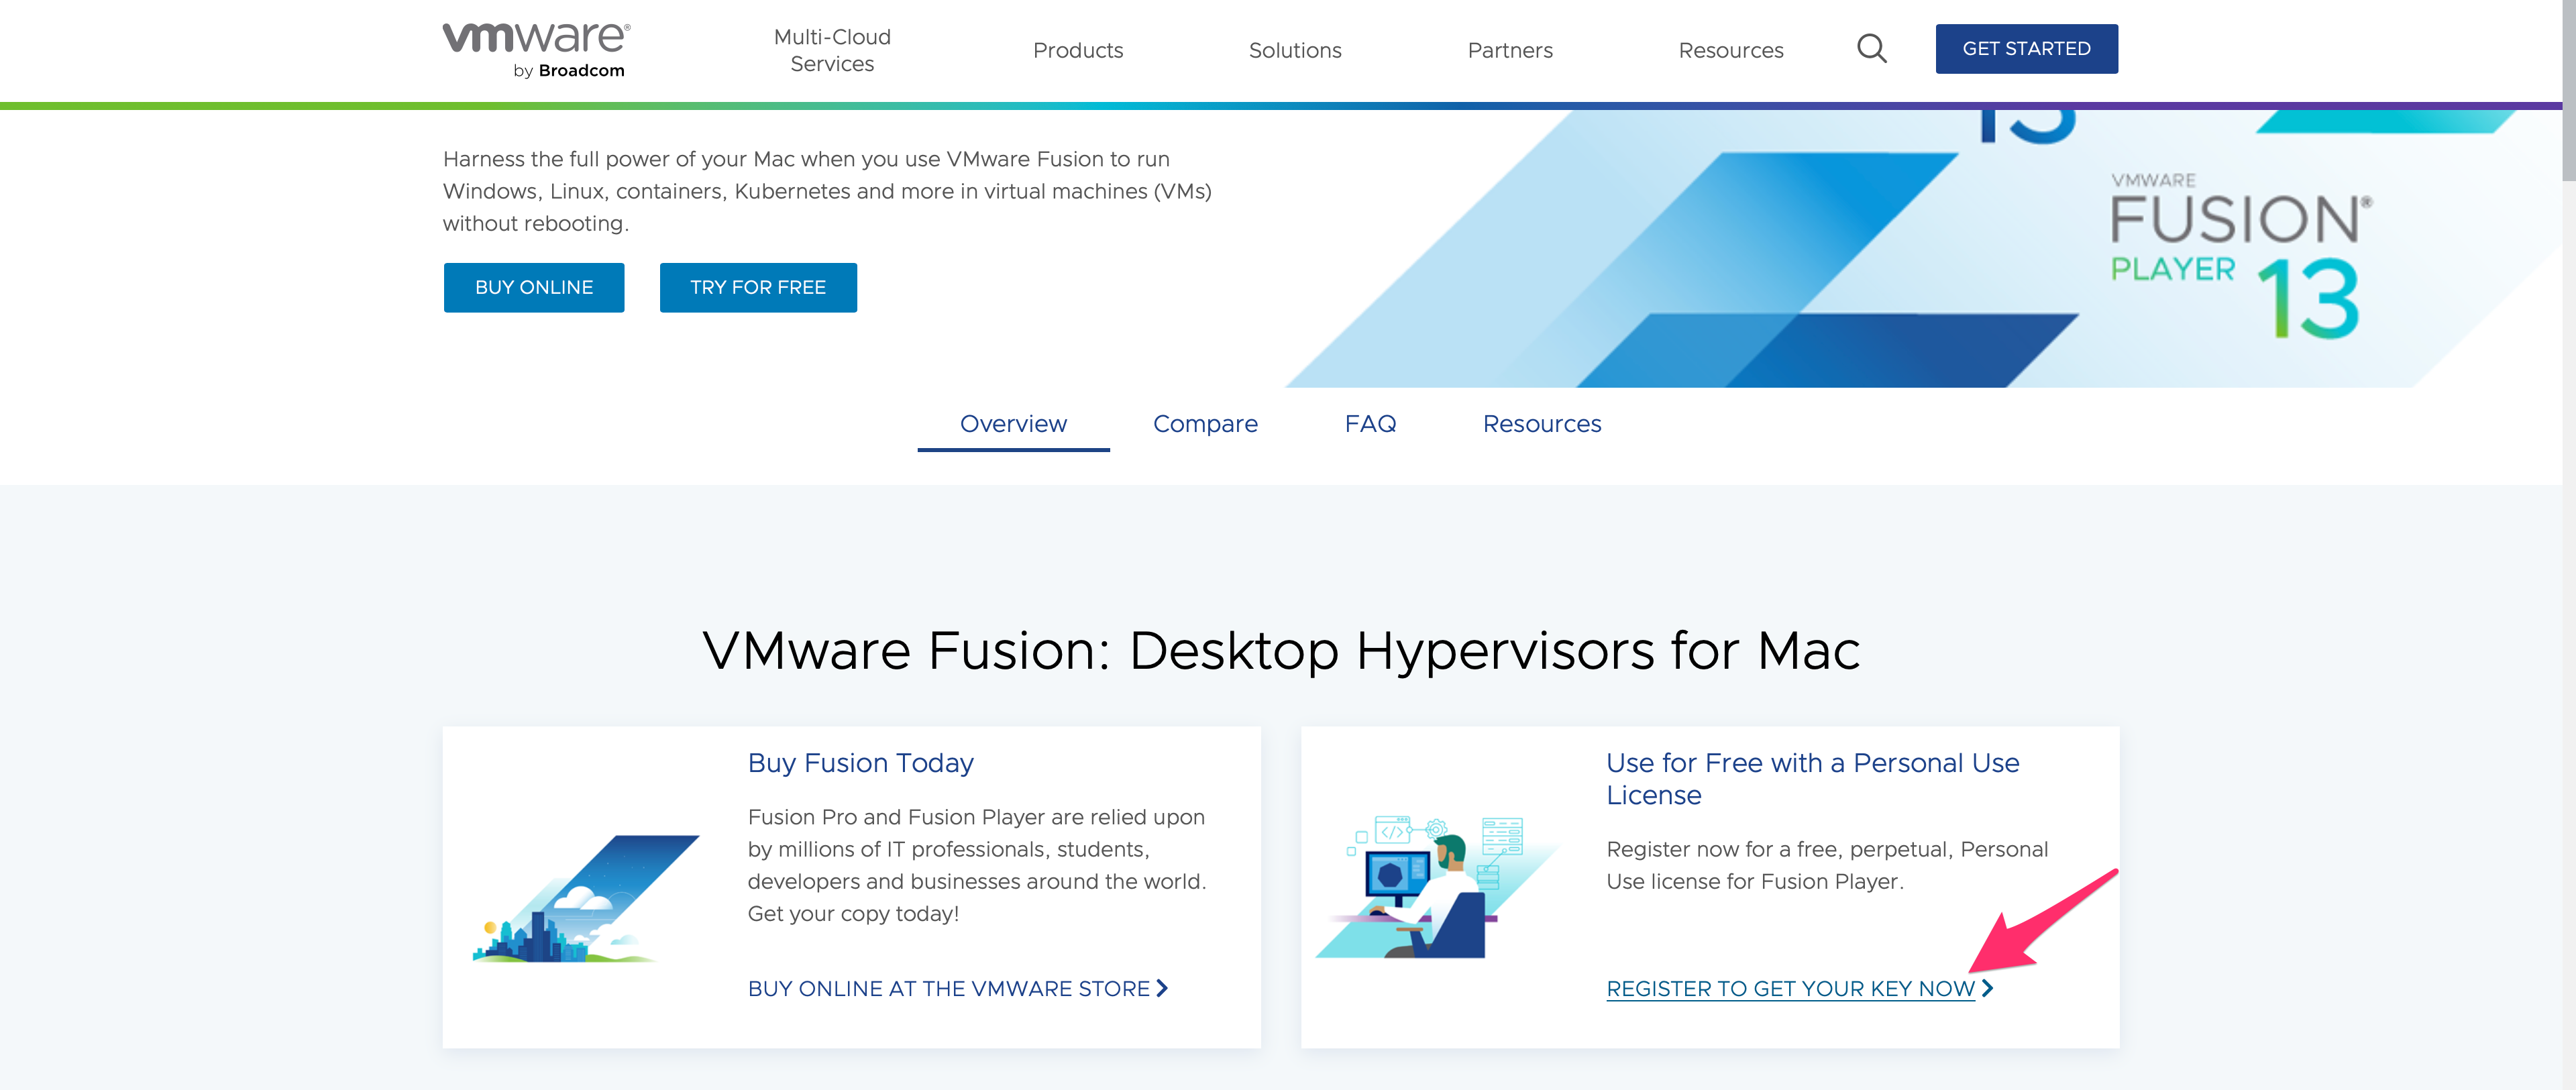Switch to the Compare tab
This screenshot has height=1090, width=2576.
click(x=1205, y=424)
